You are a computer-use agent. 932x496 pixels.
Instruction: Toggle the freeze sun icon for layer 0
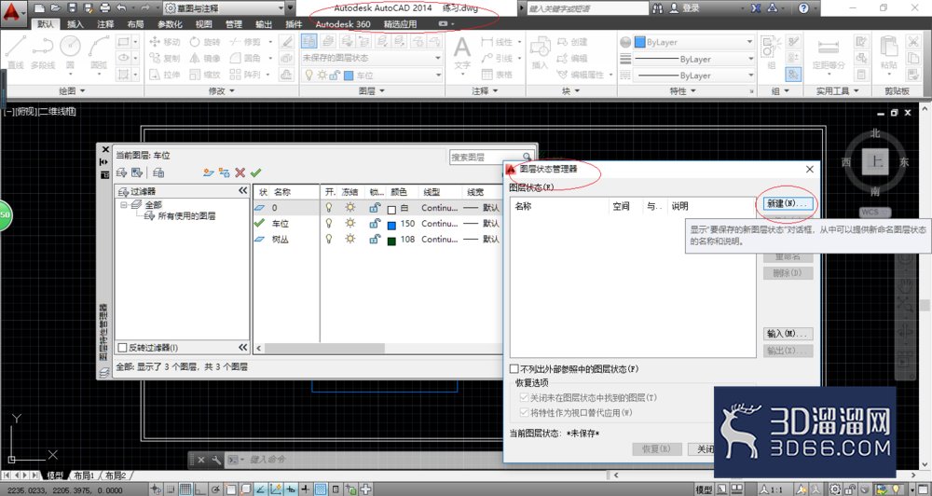point(350,208)
